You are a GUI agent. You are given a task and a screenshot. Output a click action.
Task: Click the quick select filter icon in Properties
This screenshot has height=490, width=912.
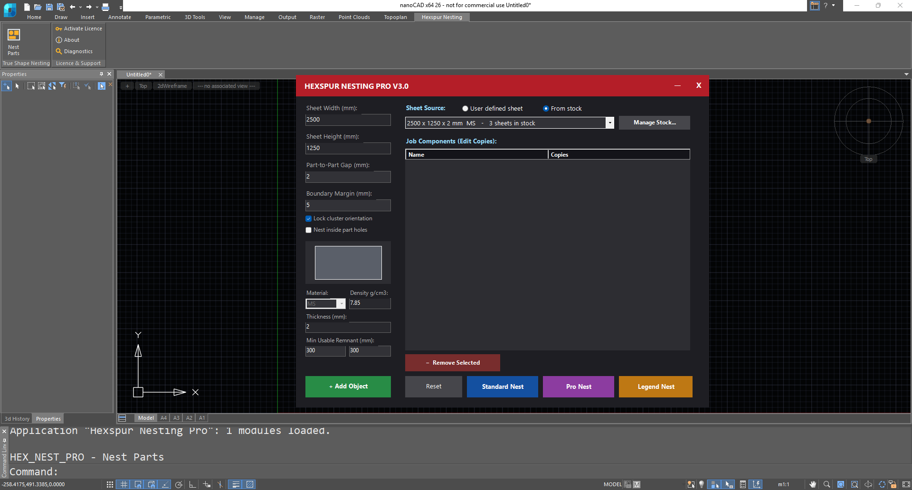click(62, 86)
